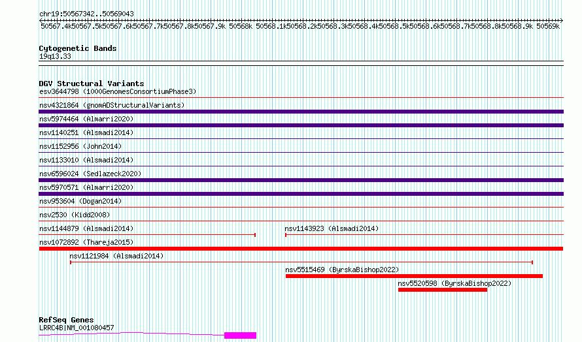Open the nsv1140251 (Alsmadi2014) variant
582x342 pixels.
pyautogui.click(x=86, y=132)
